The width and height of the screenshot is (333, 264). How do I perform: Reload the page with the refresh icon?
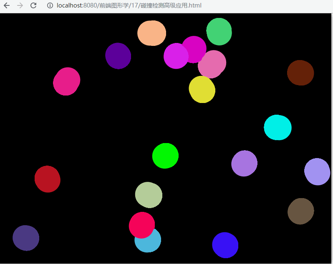pyautogui.click(x=33, y=5)
